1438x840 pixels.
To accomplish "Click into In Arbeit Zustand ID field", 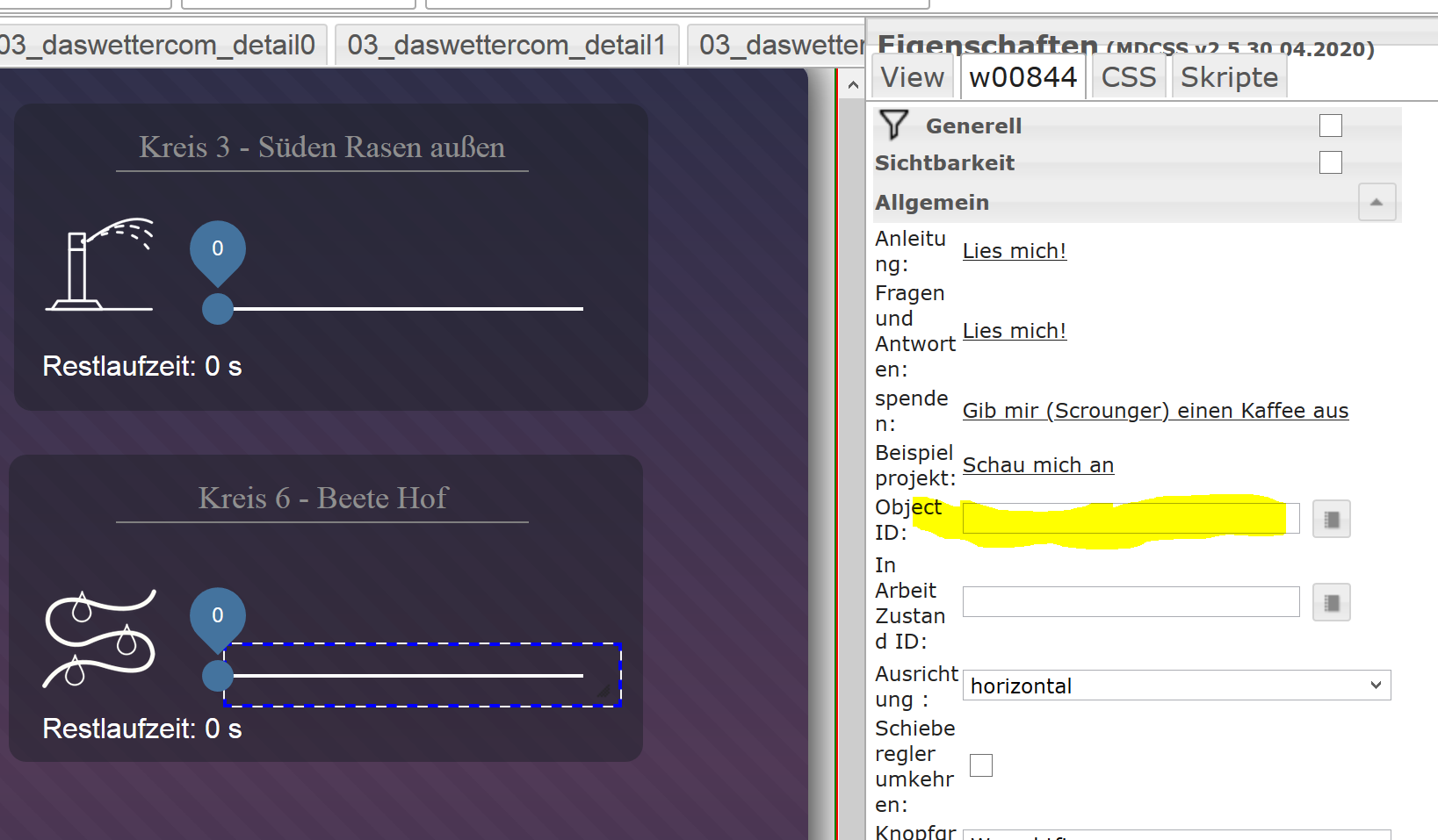I will point(1131,602).
